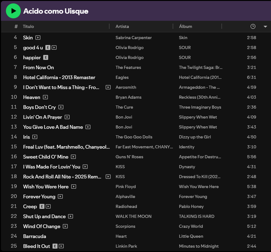Click the video icon on I Don't Want to Miss a Thing
The width and height of the screenshot is (271, 252).
[108, 87]
